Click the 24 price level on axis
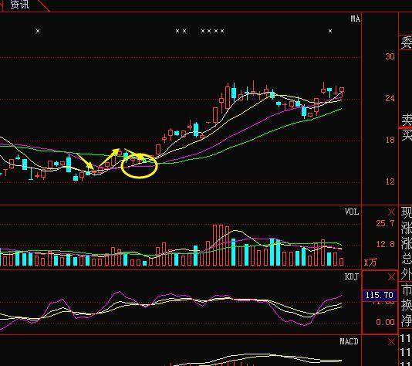This screenshot has width=412, height=366. pos(390,98)
